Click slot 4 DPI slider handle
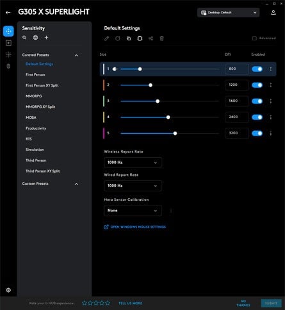This screenshot has width=285, height=310. (x=168, y=117)
